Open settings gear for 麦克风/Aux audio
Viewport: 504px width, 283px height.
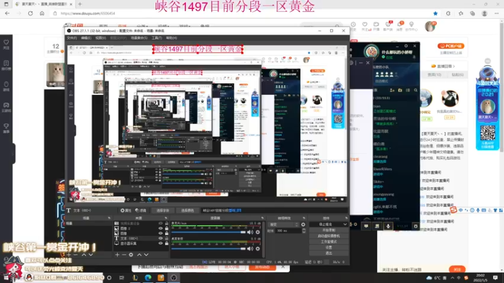coord(258,232)
